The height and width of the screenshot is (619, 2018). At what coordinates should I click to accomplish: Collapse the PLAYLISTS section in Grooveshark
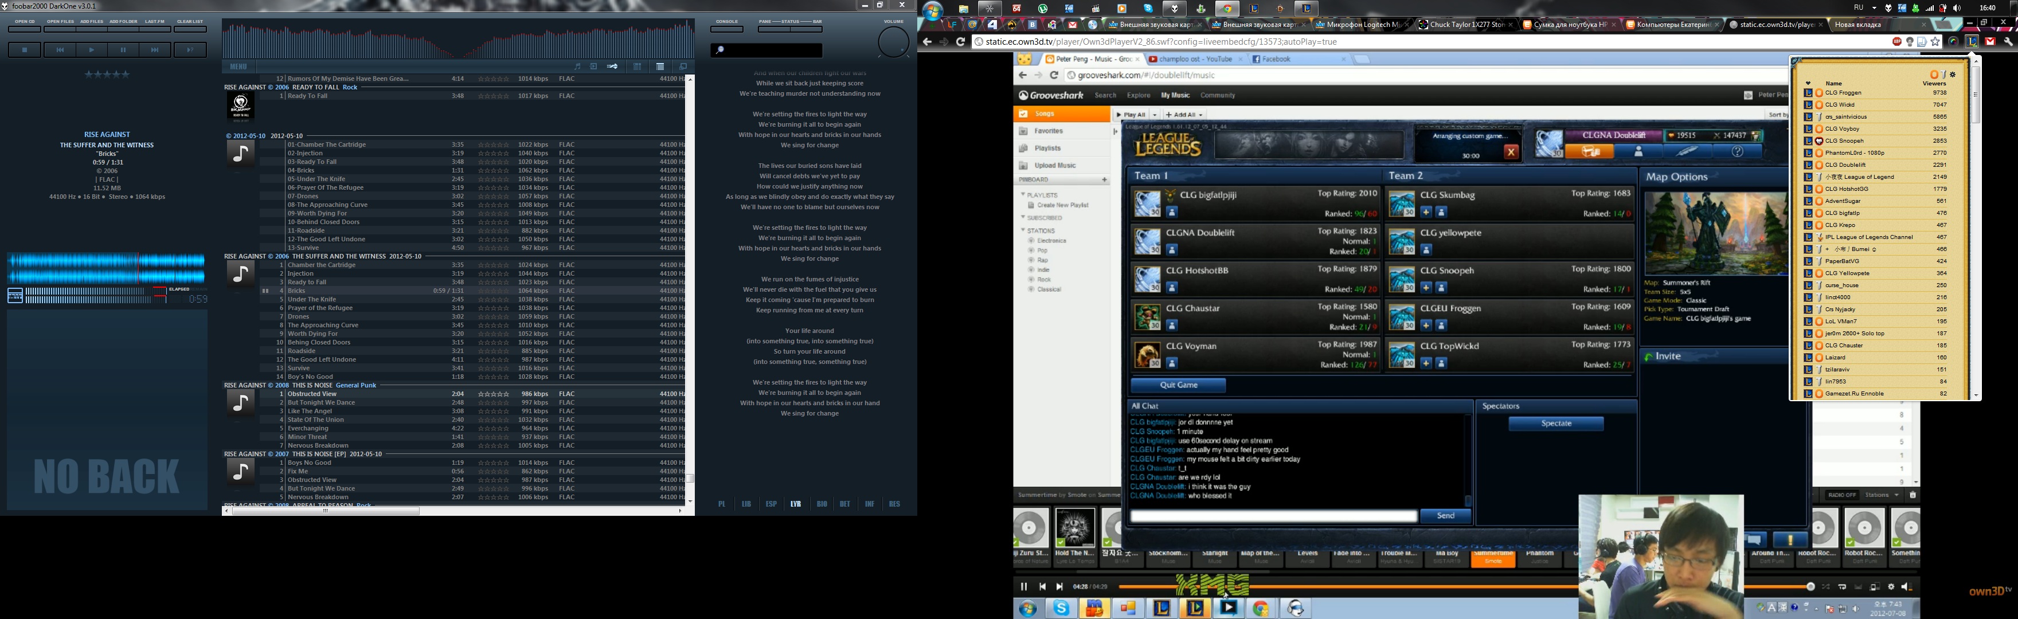(x=1022, y=195)
